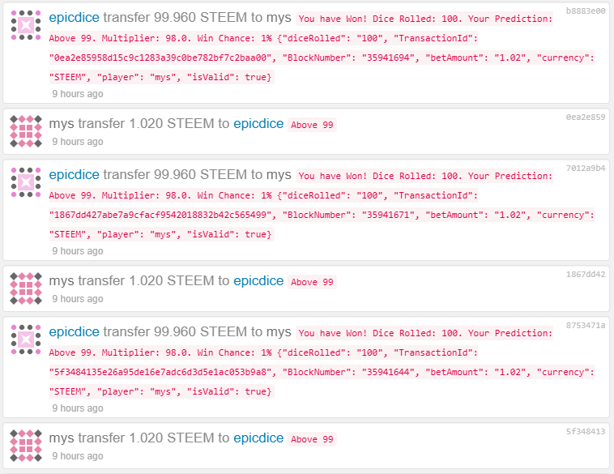
Task: Click mys avatar on 5f348413 transaction
Action: pyautogui.click(x=26, y=446)
